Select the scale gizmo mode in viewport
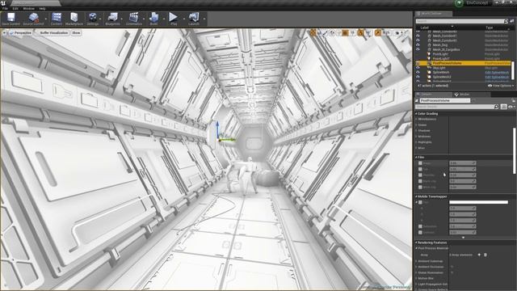 click(326, 32)
